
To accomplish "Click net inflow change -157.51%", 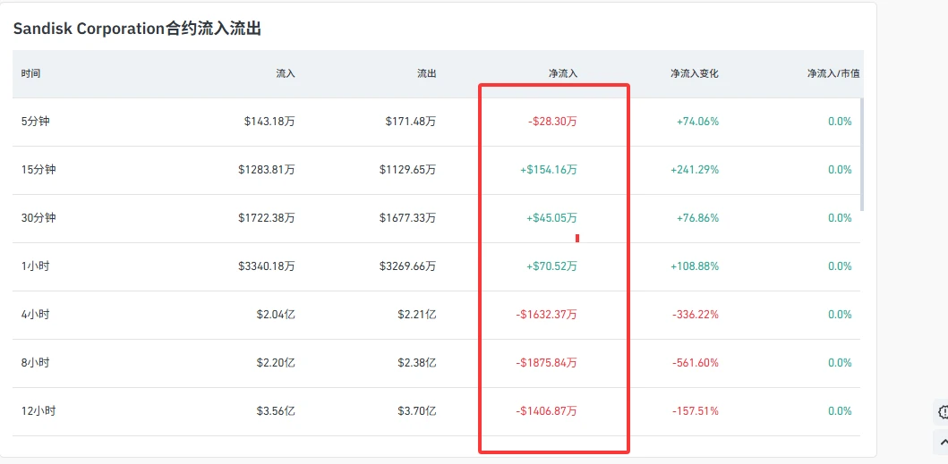I will (x=696, y=411).
